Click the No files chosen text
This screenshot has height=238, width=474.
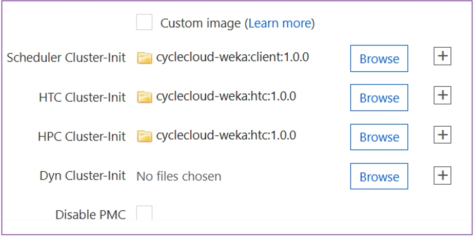click(x=179, y=176)
